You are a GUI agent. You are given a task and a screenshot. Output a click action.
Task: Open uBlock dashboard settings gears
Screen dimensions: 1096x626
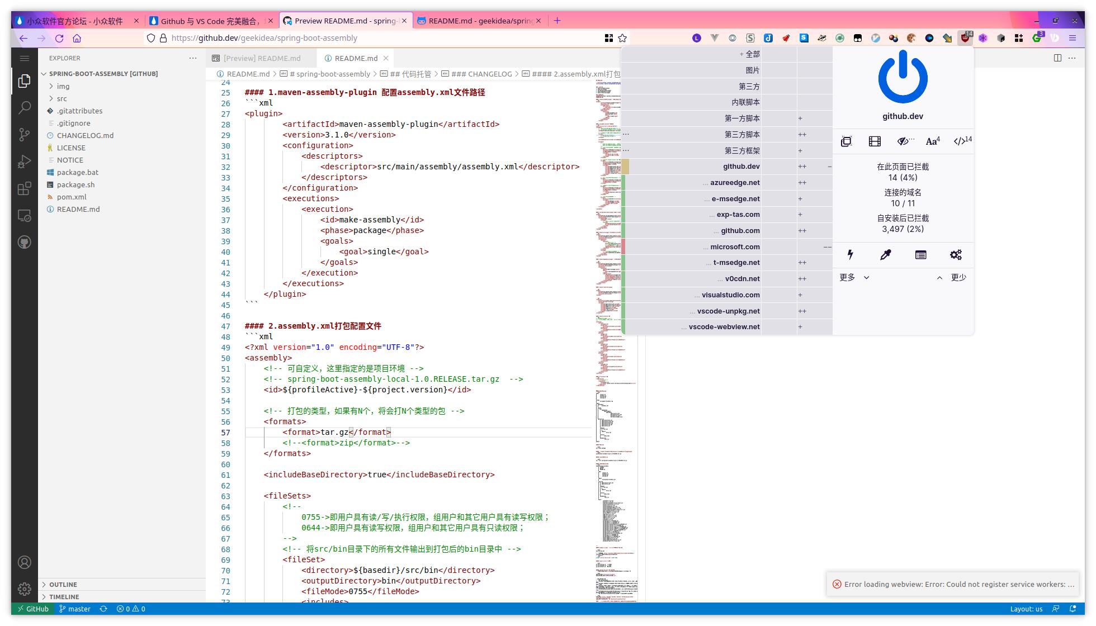[x=956, y=255]
